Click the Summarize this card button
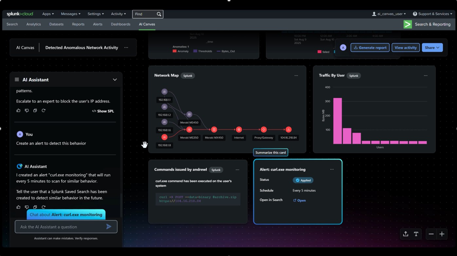The width and height of the screenshot is (457, 256). tap(271, 152)
